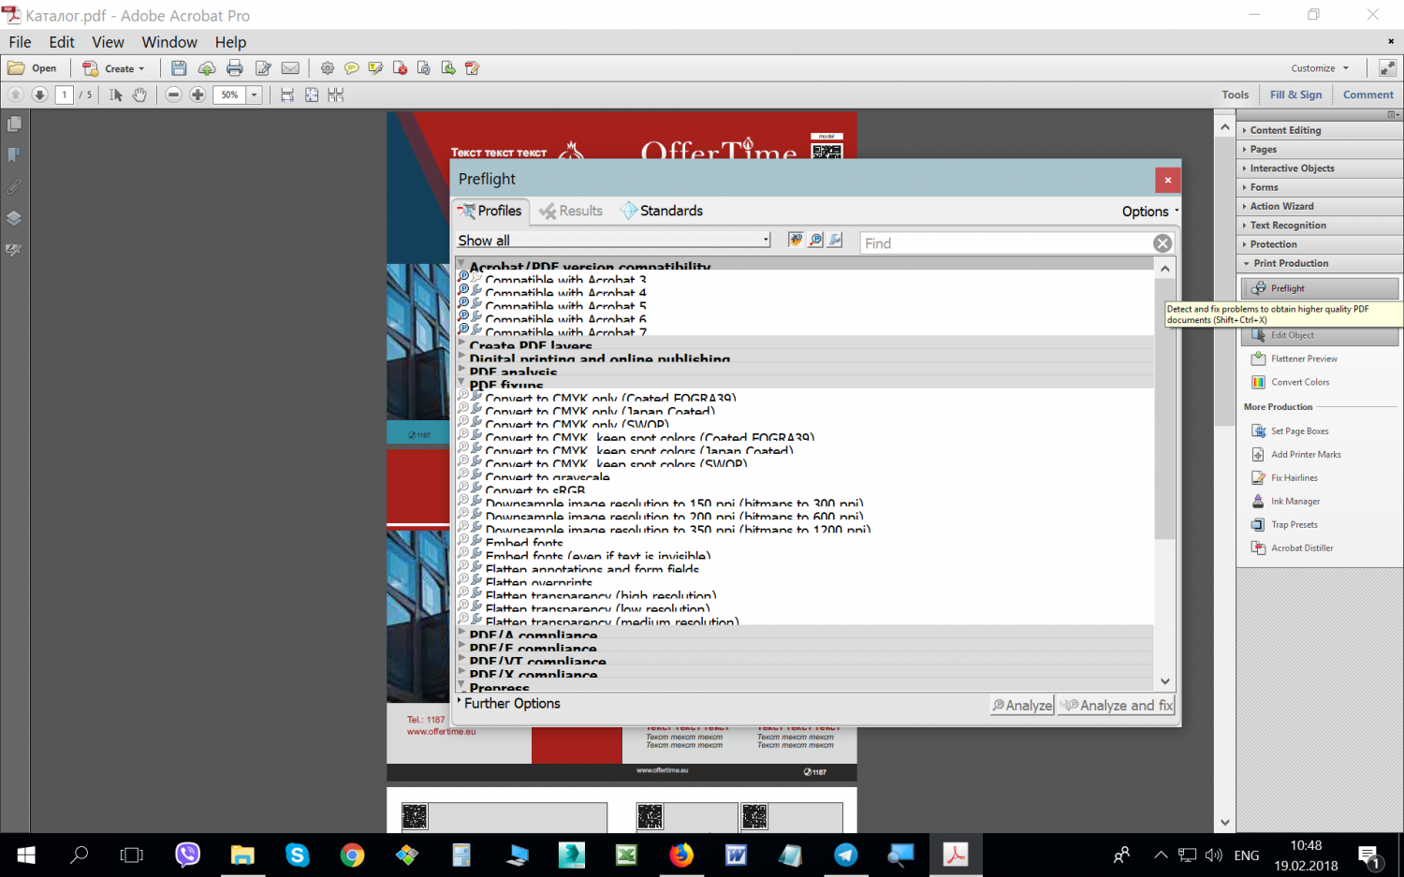
Task: Go to next page arrow
Action: point(39,95)
